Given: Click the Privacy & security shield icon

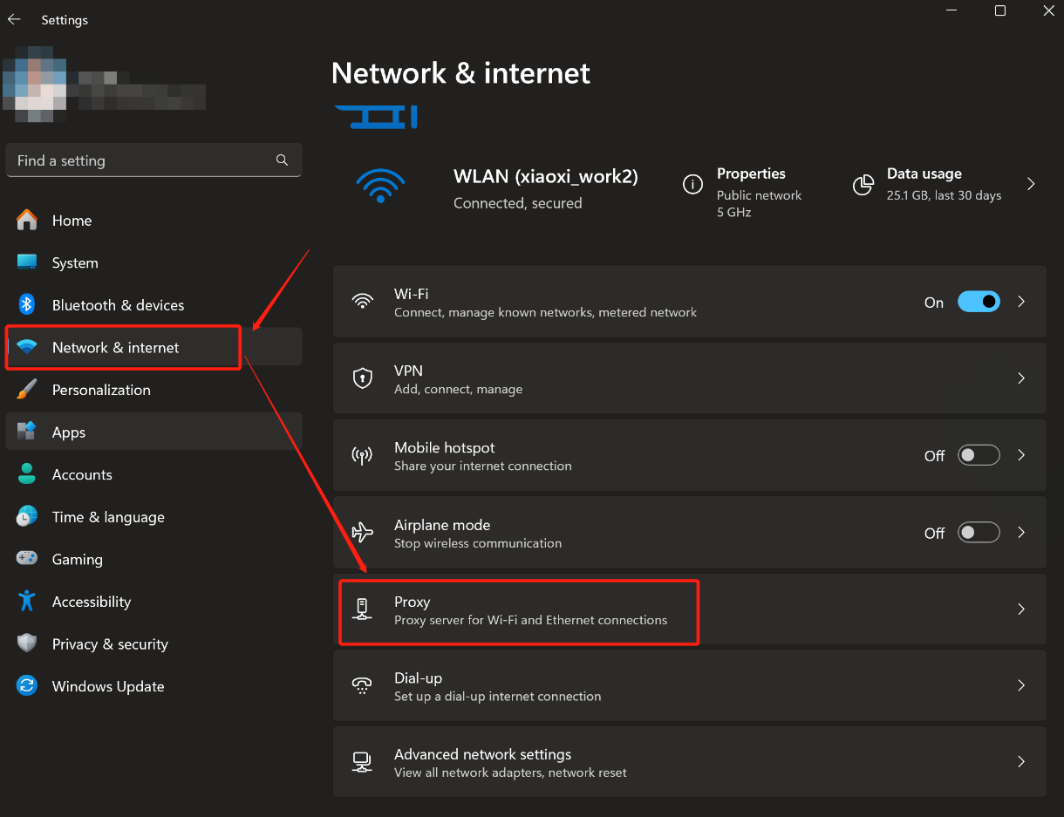Looking at the screenshot, I should pyautogui.click(x=27, y=643).
